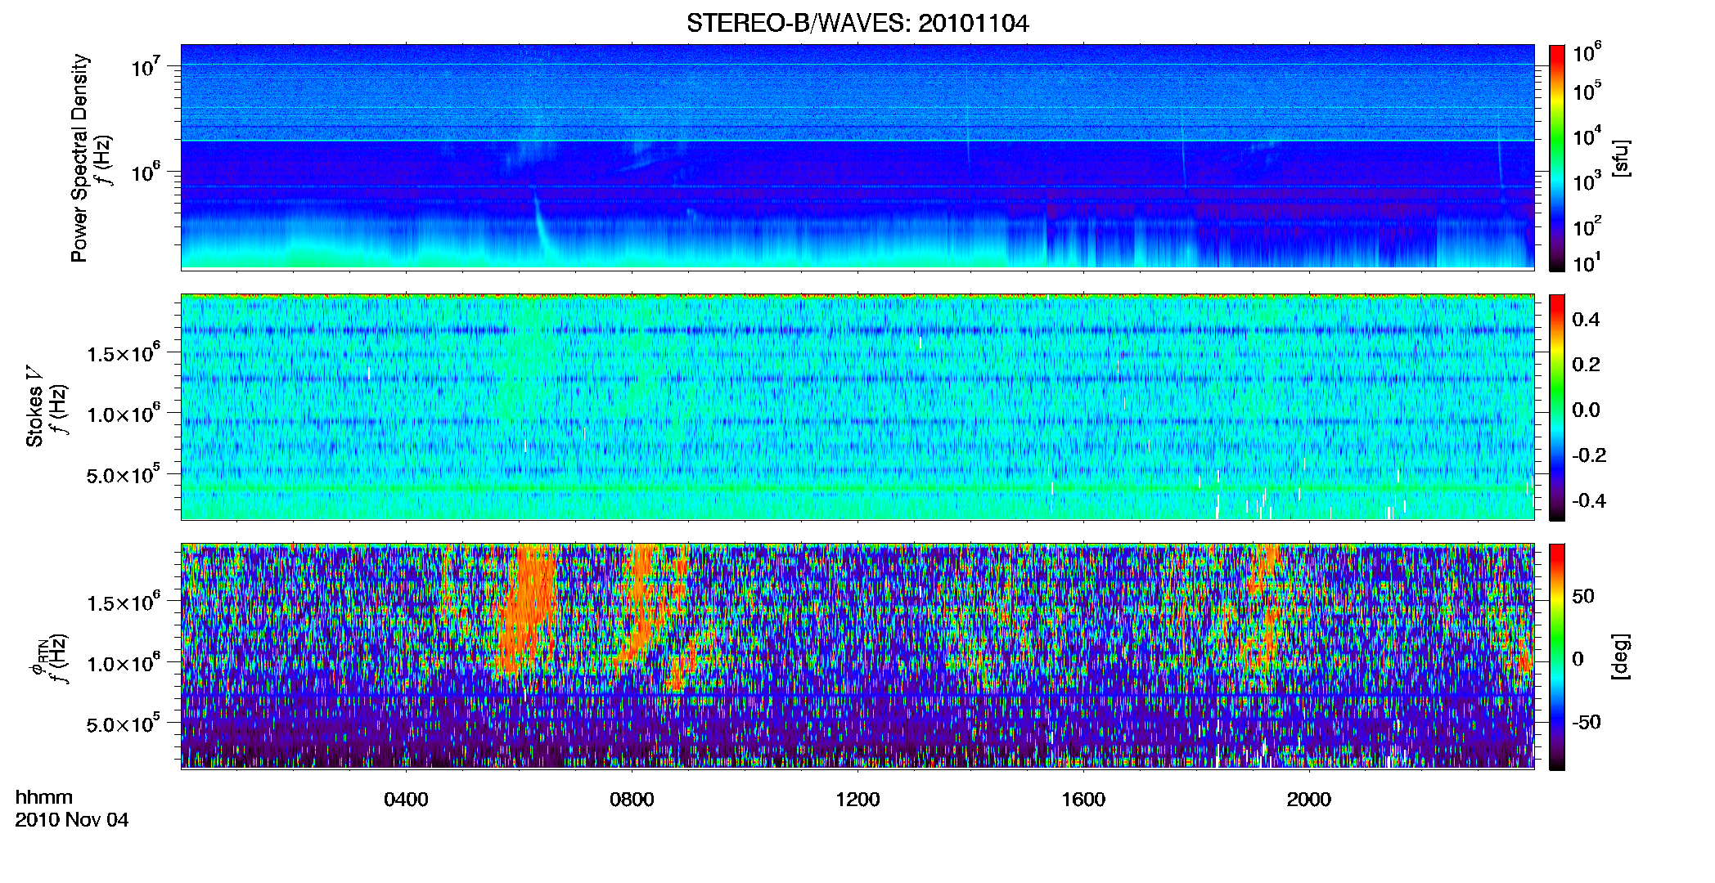Select the [deg] unit label

[1621, 657]
